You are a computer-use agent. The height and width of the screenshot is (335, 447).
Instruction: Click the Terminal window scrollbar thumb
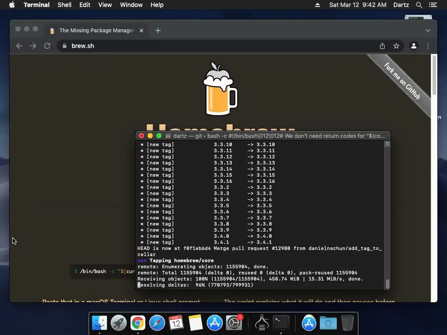388,284
